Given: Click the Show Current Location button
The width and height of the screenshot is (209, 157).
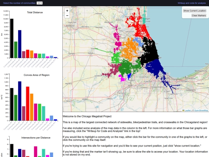Looking at the screenshot, I should 195,11.
